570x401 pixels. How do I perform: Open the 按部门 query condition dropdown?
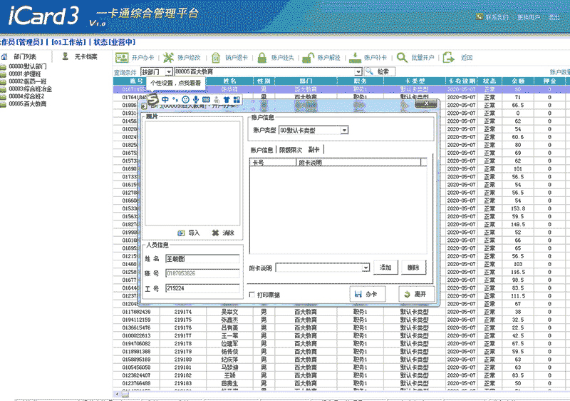click(x=168, y=72)
